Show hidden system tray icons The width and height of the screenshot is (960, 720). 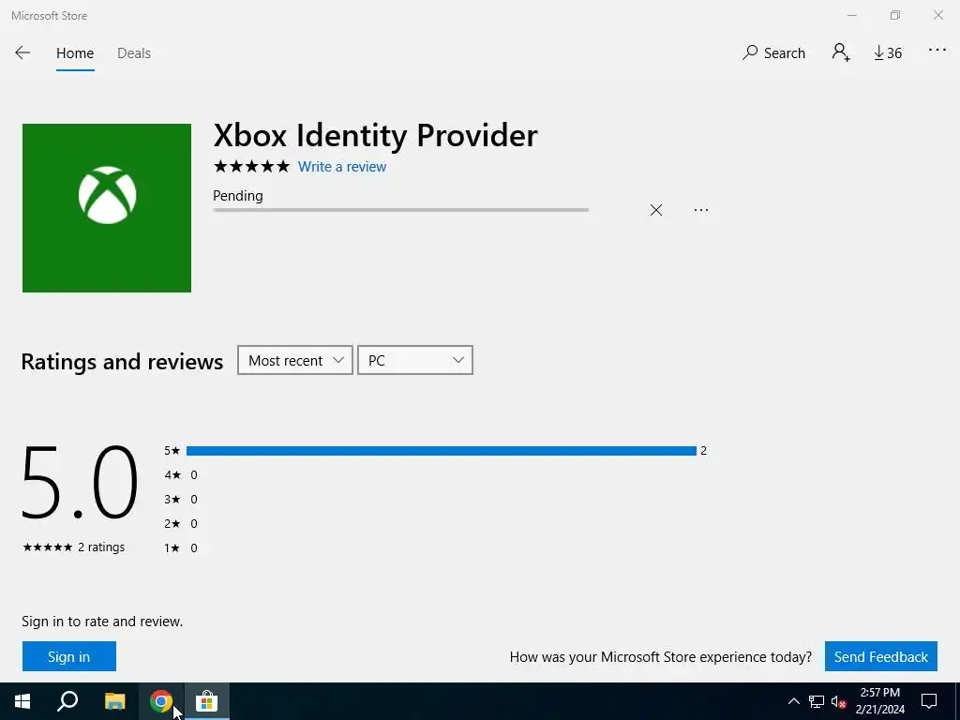coord(793,701)
